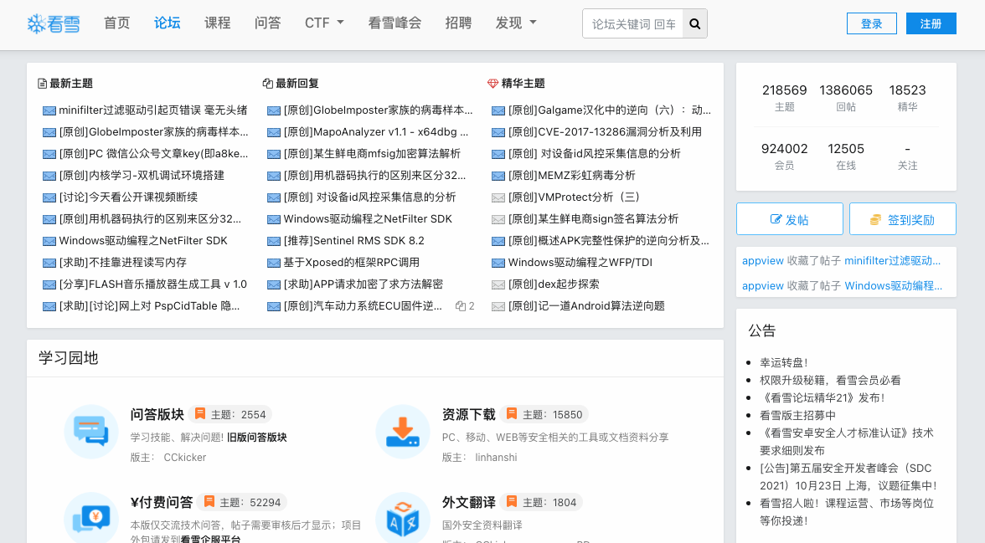The height and width of the screenshot is (543, 985).
Task: Click the search magnifier icon
Action: (694, 23)
